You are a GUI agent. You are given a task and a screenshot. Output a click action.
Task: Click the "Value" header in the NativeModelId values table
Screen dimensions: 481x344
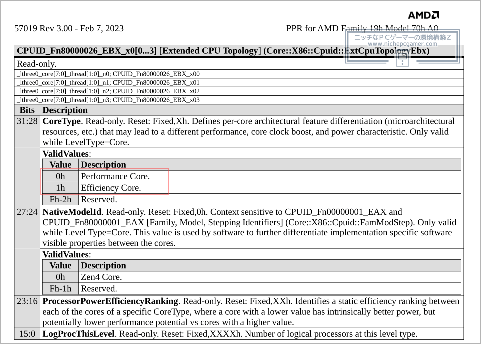tap(60, 266)
